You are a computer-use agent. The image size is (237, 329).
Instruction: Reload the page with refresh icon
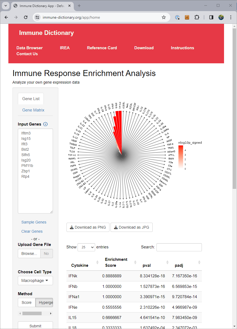[x=26, y=17]
